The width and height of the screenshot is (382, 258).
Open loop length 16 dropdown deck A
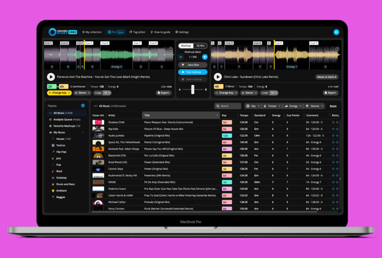tap(107, 93)
